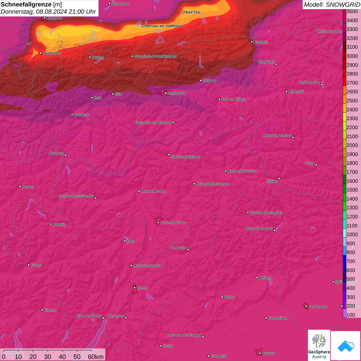This screenshot has height=361, width=361.
Task: Click the blue cloud logo icon
Action: [x=346, y=346]
